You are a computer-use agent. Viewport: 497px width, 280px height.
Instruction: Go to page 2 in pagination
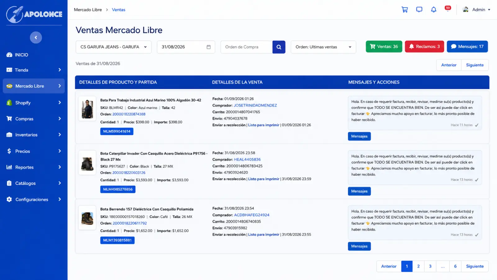(x=418, y=266)
